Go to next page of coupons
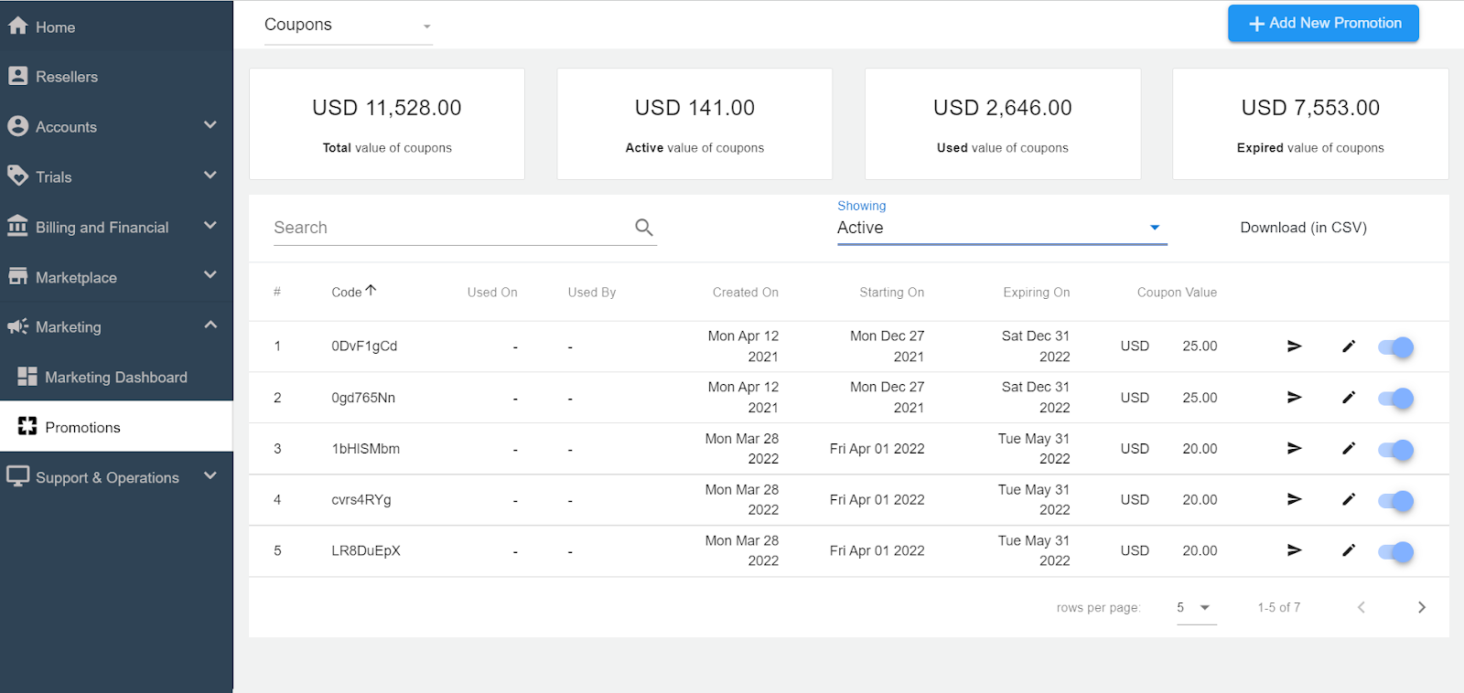1464x693 pixels. [x=1421, y=608]
